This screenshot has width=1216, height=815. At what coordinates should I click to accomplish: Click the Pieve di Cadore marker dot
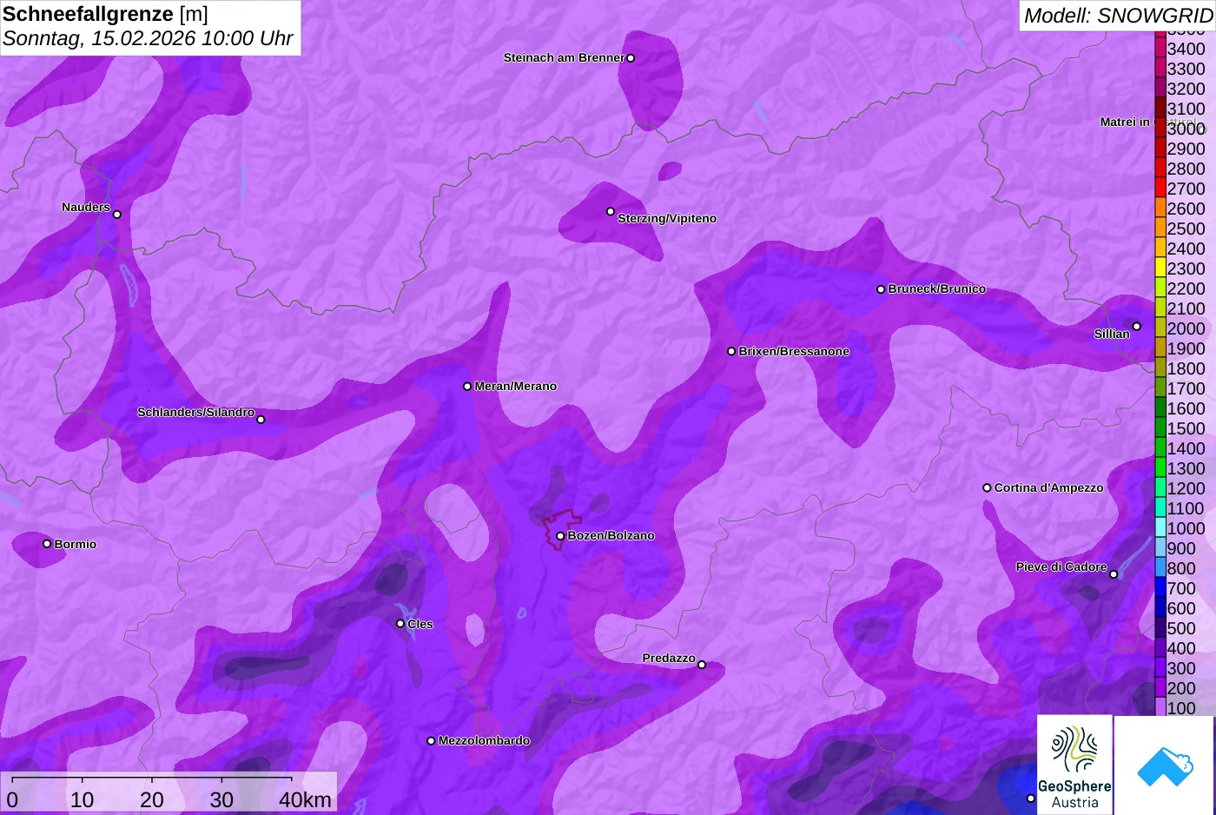click(x=1114, y=574)
